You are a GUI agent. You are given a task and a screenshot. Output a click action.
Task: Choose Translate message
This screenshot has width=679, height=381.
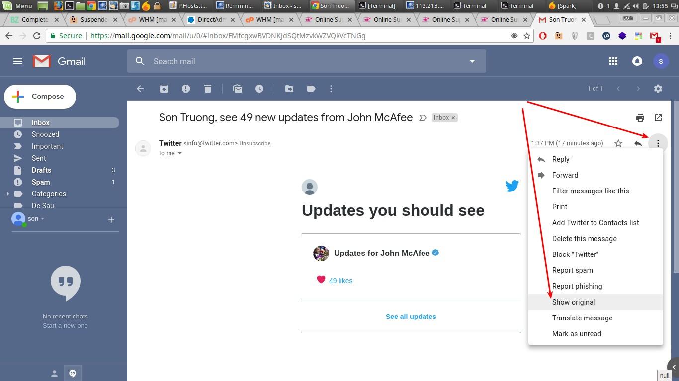(x=595, y=318)
